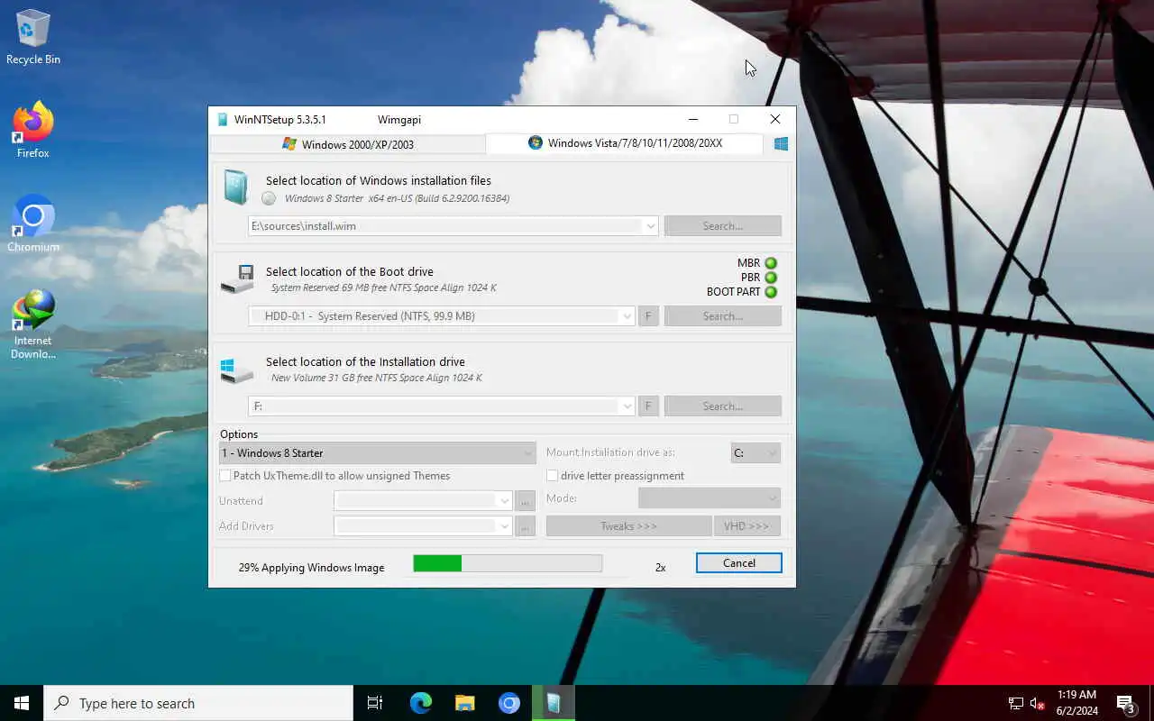Open Recycle Bin on the desktop

[x=33, y=38]
